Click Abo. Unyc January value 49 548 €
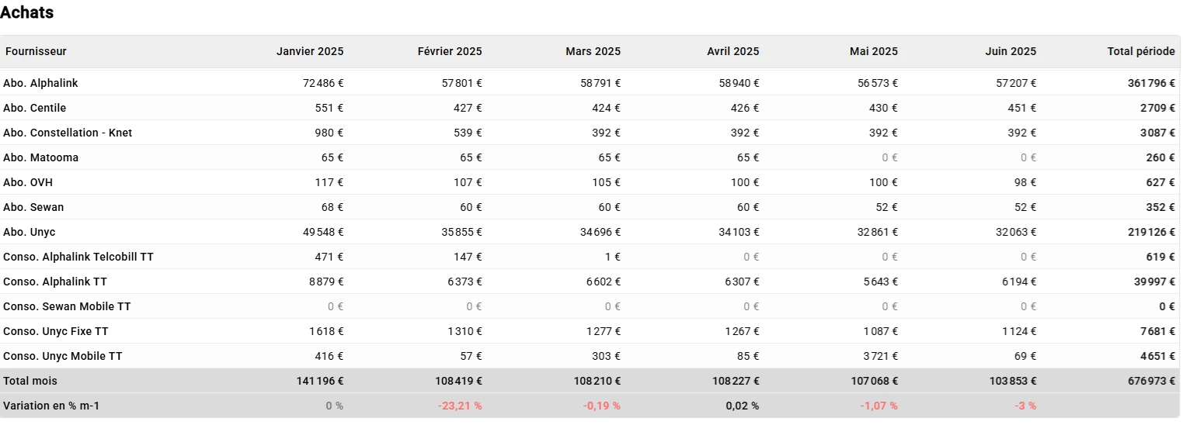Viewport: 1183px width, 425px height. (323, 232)
